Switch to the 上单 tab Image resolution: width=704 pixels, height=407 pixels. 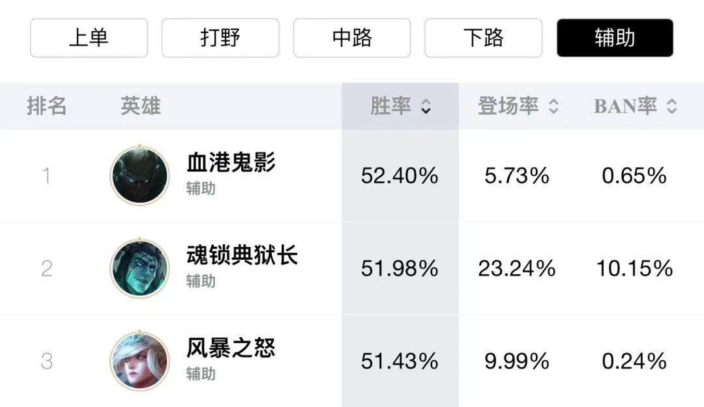[x=89, y=38]
